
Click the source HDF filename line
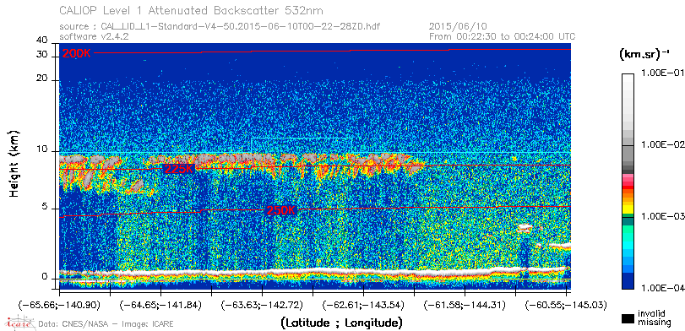[x=220, y=27]
